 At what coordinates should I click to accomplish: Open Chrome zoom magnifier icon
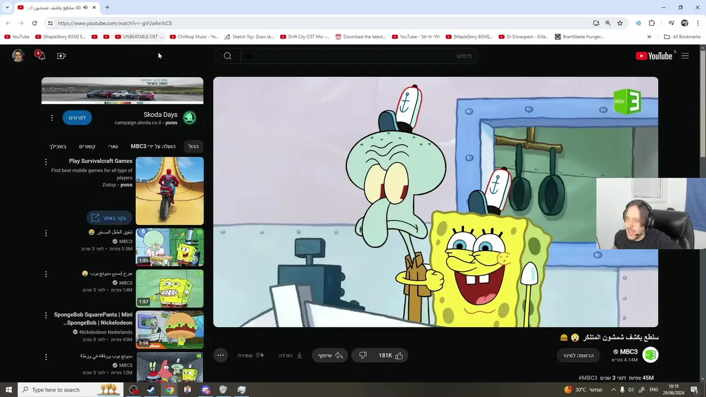pyautogui.click(x=608, y=23)
